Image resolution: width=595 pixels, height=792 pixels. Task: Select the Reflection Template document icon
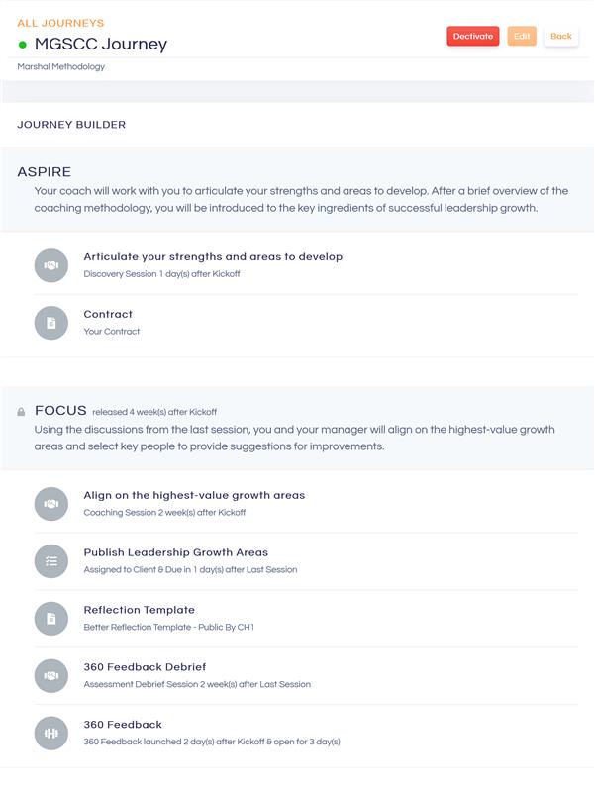[x=50, y=618]
